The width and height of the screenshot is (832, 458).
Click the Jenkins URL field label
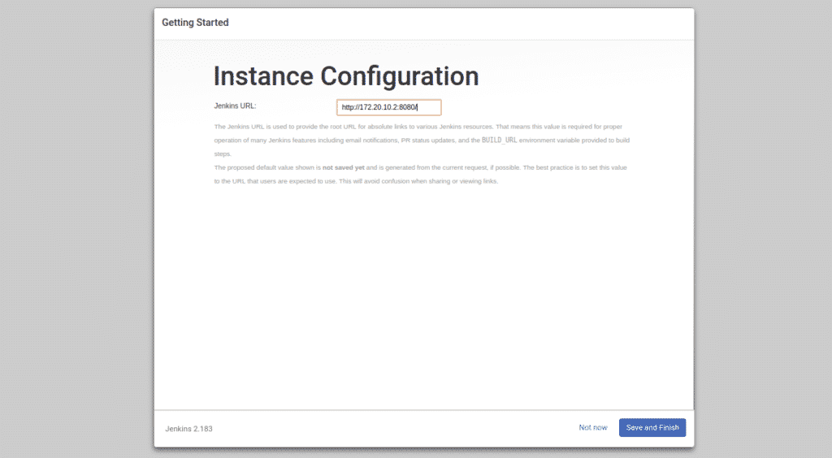click(235, 106)
